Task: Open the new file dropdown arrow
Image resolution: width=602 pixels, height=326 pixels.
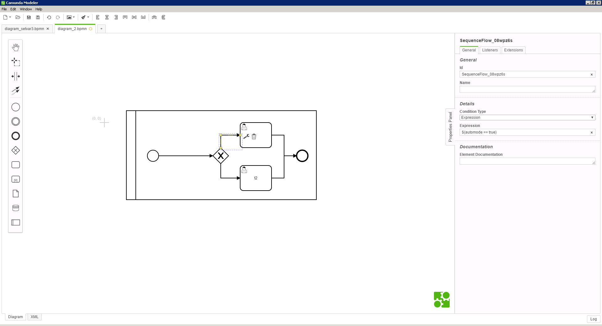Action: click(x=10, y=17)
